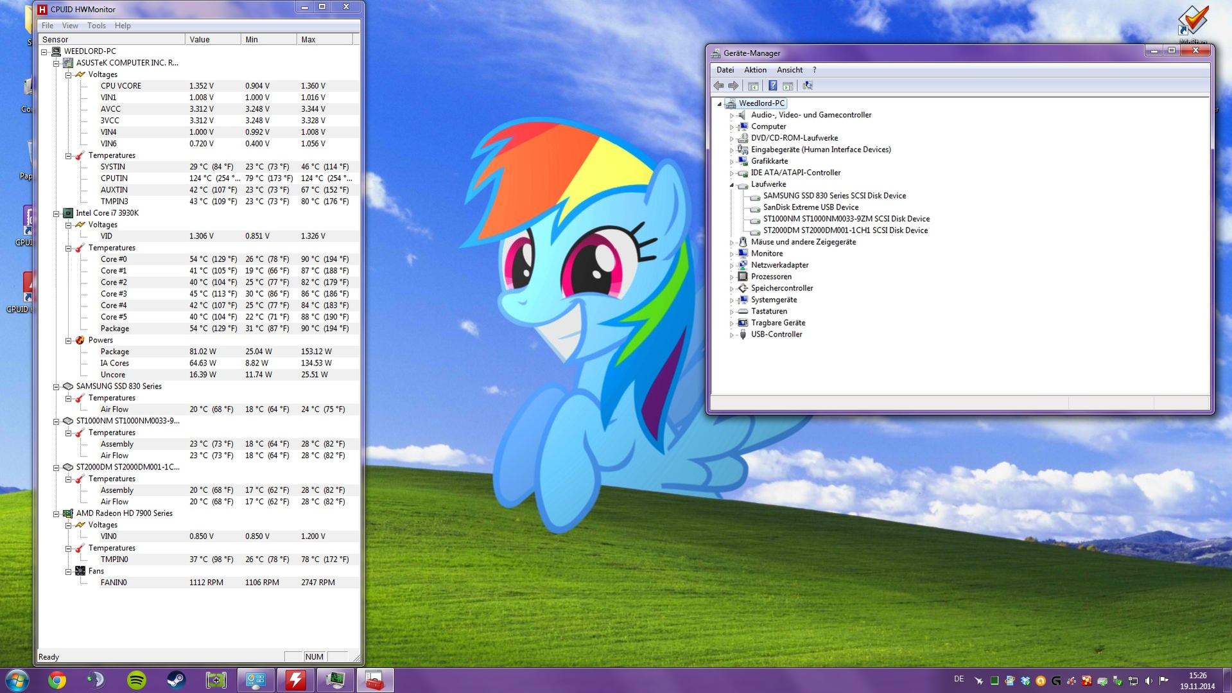Screen dimensions: 1232x693
Task: Collapse the Powers section under Intel Core i7
Action: point(69,340)
